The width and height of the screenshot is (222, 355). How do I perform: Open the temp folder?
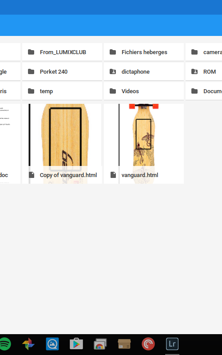click(x=62, y=91)
